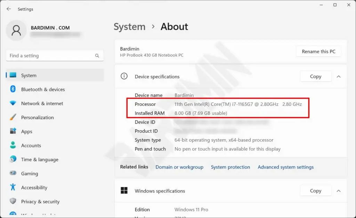The image size is (356, 218).
Task: Click the Privacy & security shield icon
Action: coord(13,201)
